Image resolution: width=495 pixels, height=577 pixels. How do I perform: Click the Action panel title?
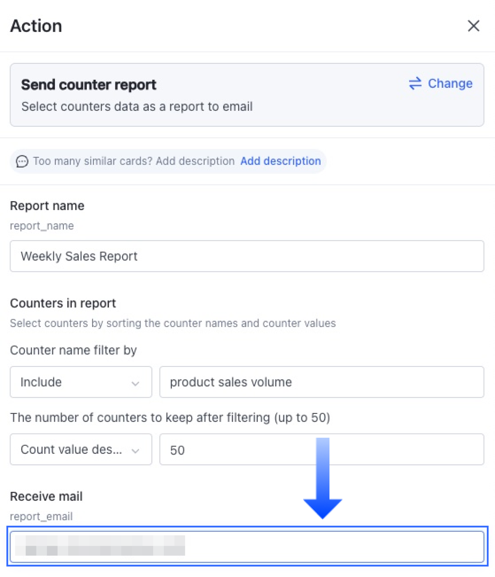point(36,26)
